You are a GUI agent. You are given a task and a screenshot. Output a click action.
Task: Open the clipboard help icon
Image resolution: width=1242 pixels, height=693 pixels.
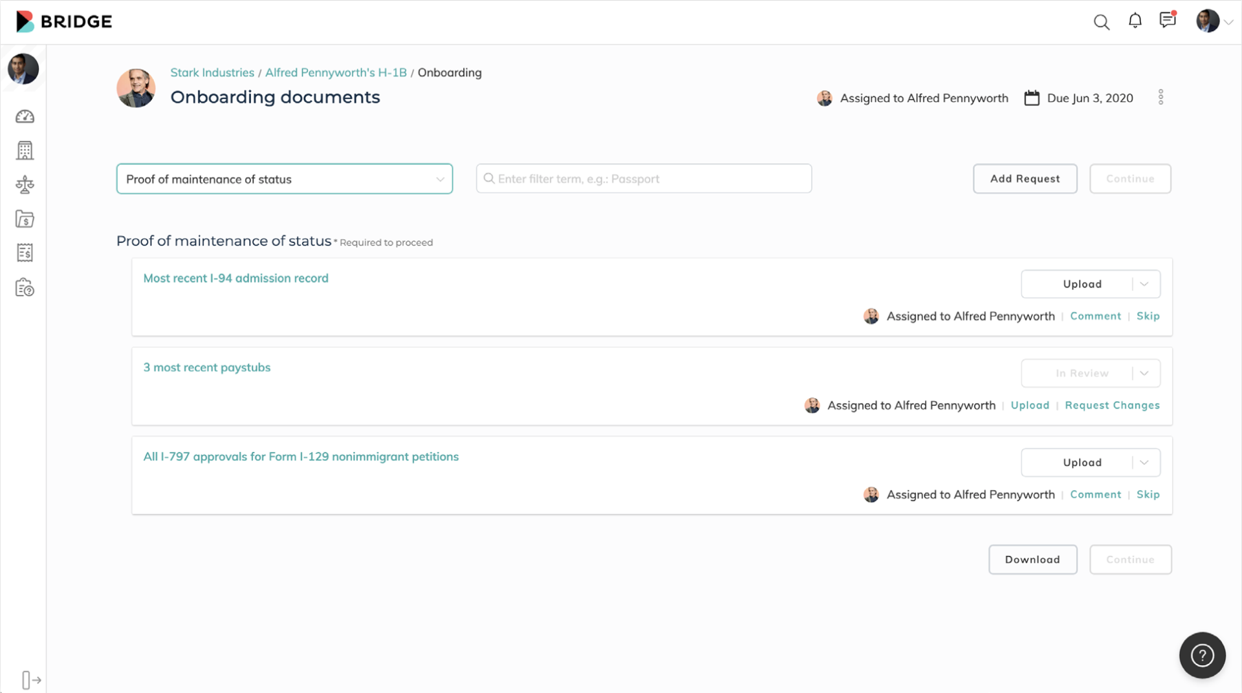tap(25, 287)
